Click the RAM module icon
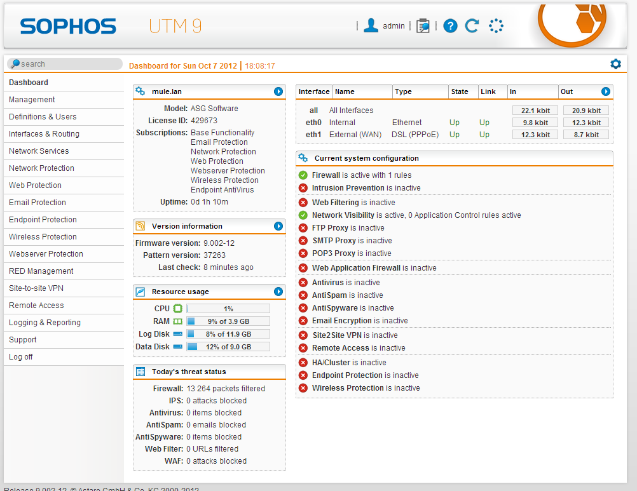This screenshot has height=491, width=637. (178, 321)
